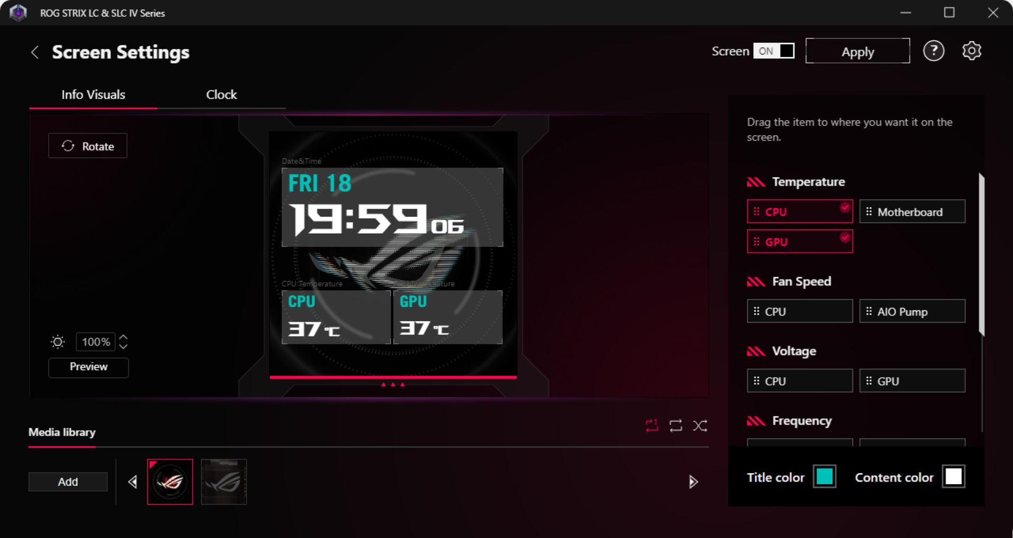Click the Preview button
The image size is (1013, 538).
[x=88, y=367]
